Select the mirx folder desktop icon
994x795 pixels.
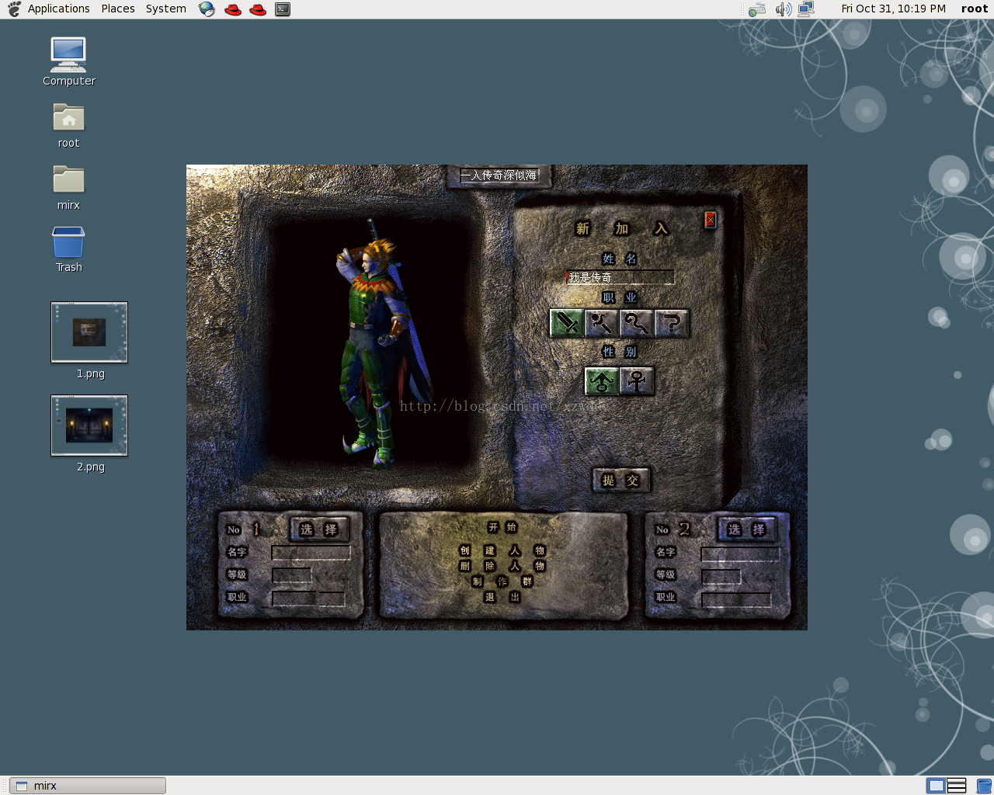tap(68, 187)
